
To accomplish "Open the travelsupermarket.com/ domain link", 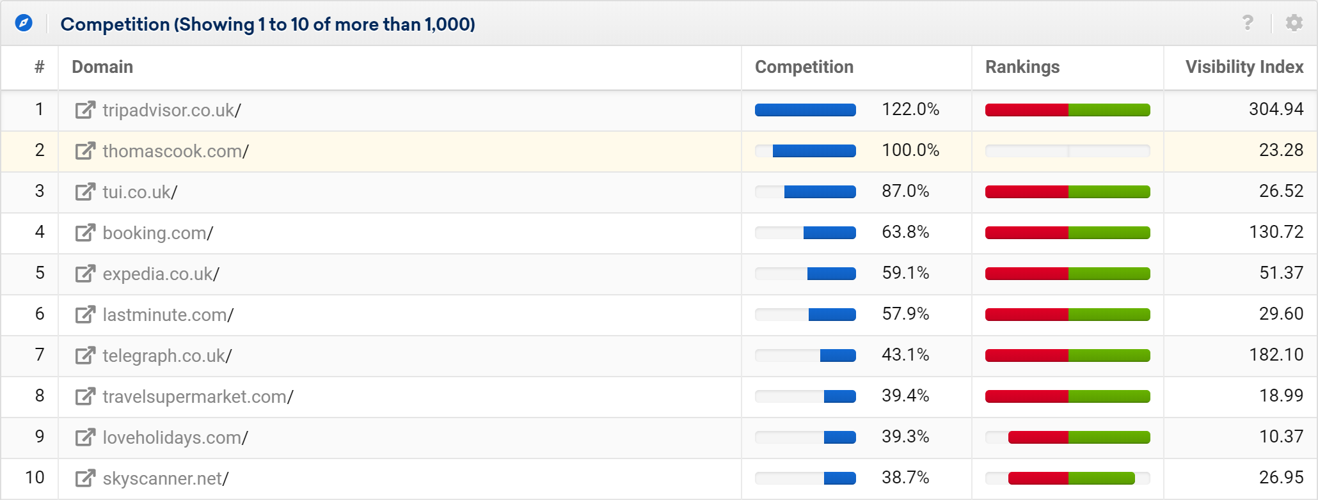I will click(x=198, y=396).
